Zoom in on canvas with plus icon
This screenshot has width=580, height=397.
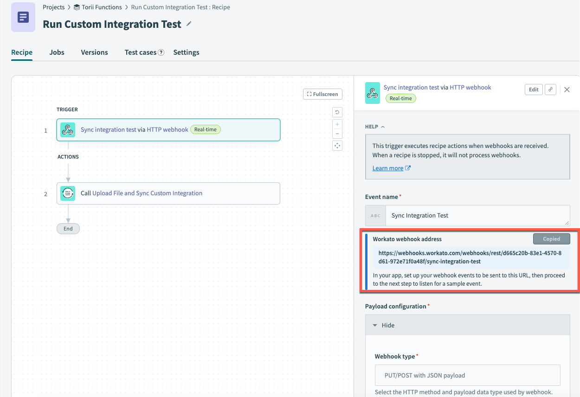tap(337, 124)
